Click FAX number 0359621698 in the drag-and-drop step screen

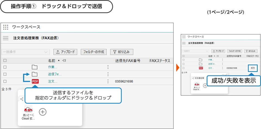point(124,81)
